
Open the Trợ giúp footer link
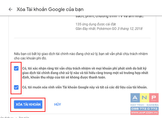pos(24,117)
